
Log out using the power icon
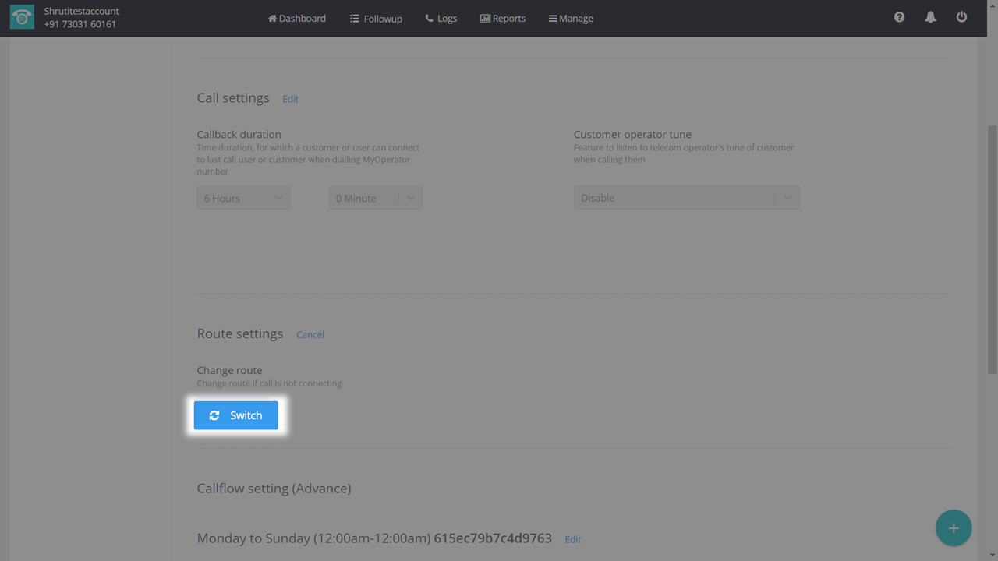(x=961, y=17)
